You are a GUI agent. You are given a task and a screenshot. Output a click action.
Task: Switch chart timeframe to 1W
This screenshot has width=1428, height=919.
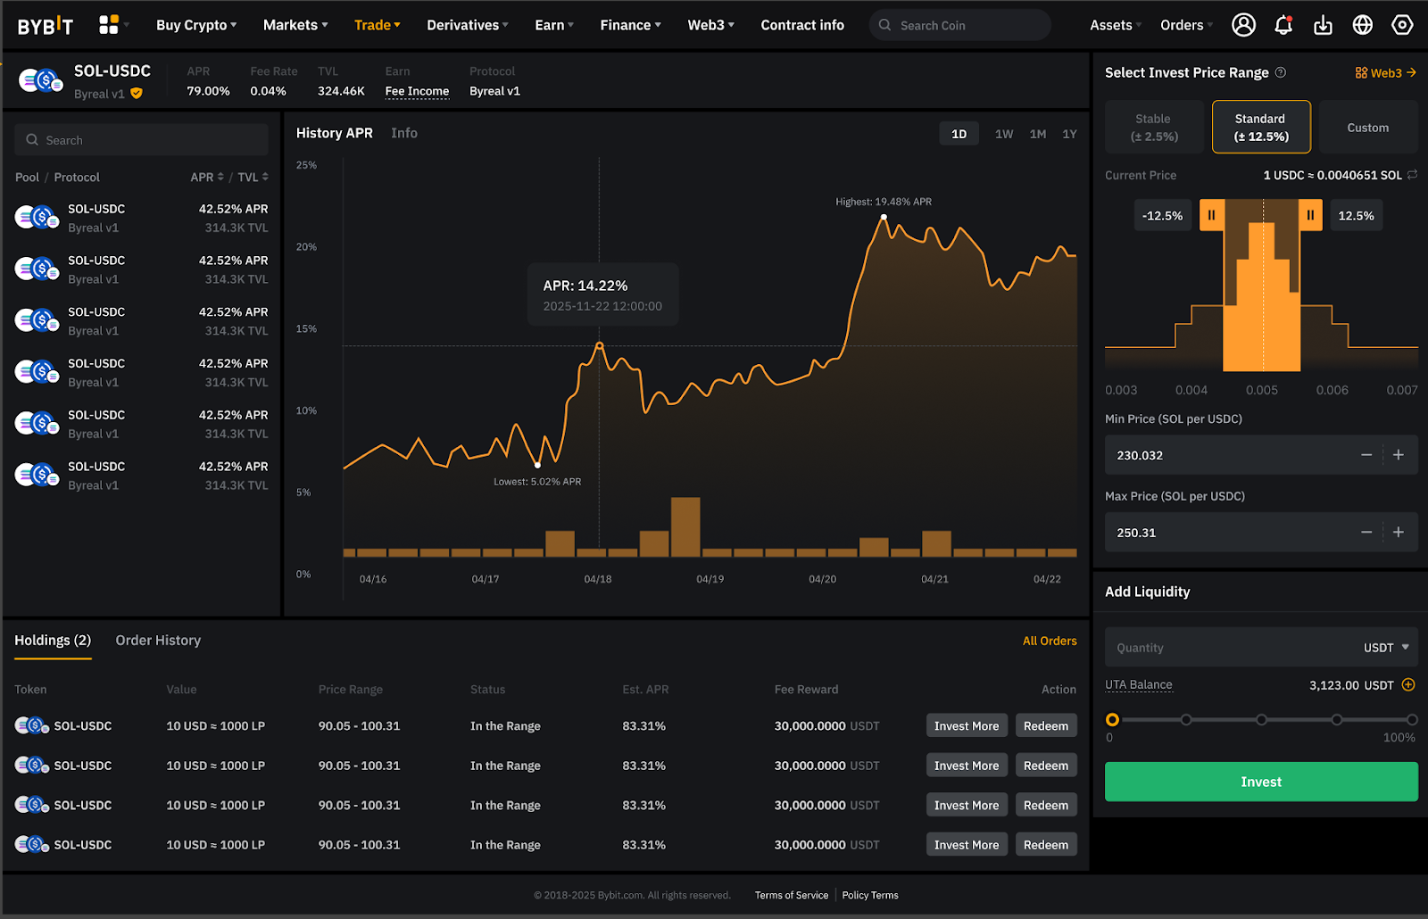[x=1003, y=133]
